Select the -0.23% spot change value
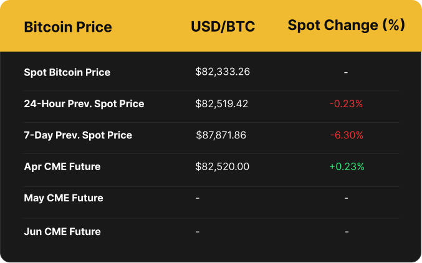 (346, 104)
